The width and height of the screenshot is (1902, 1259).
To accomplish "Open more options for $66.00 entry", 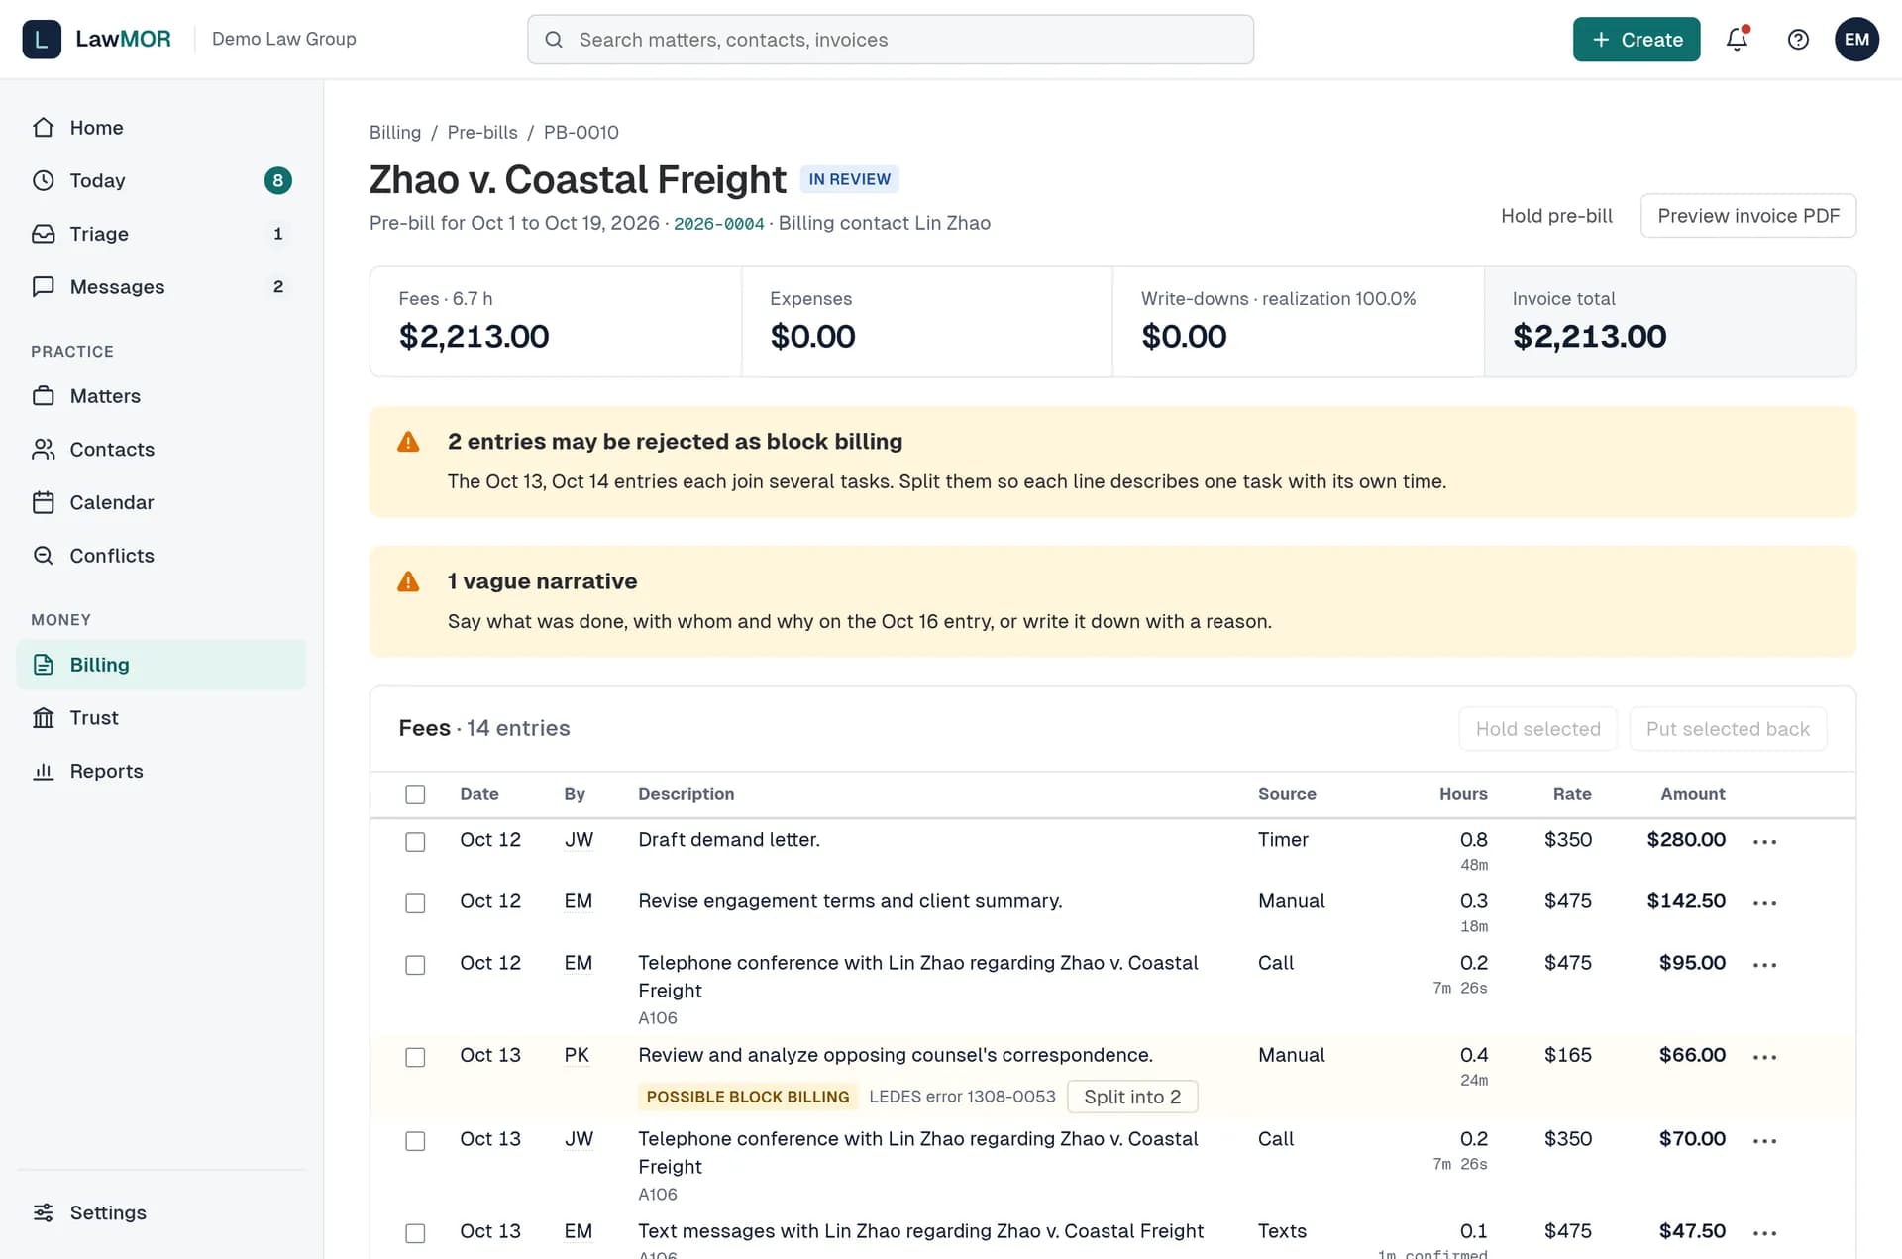I will click(x=1764, y=1058).
